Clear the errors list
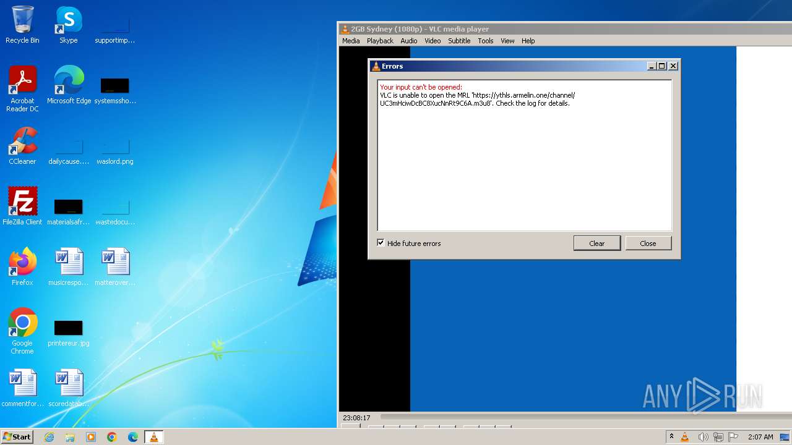Image resolution: width=792 pixels, height=445 pixels. 597,243
